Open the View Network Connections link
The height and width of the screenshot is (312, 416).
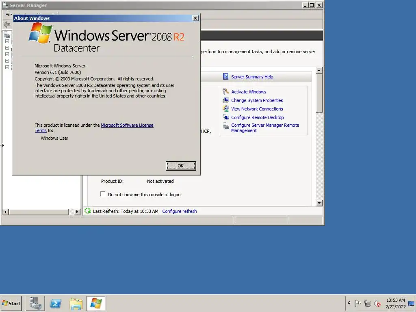click(x=257, y=109)
